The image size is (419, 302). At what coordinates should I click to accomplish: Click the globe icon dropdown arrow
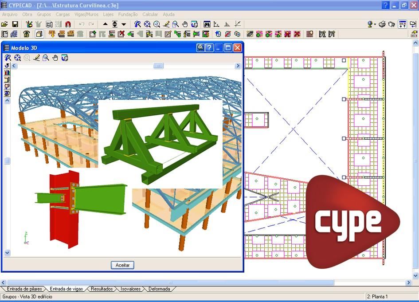click(375, 24)
